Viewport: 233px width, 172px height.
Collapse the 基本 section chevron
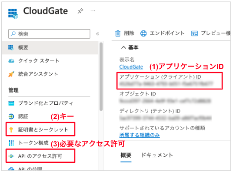pyautogui.click(x=123, y=47)
